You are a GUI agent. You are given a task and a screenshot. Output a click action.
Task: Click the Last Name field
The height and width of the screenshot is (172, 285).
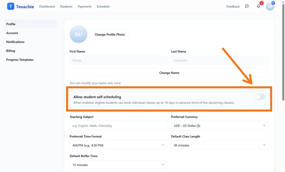220,60
